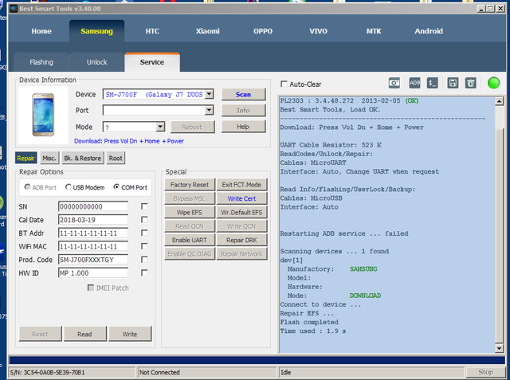Viewport: 510px width, 380px height.
Task: Click the Read button
Action: (84, 334)
